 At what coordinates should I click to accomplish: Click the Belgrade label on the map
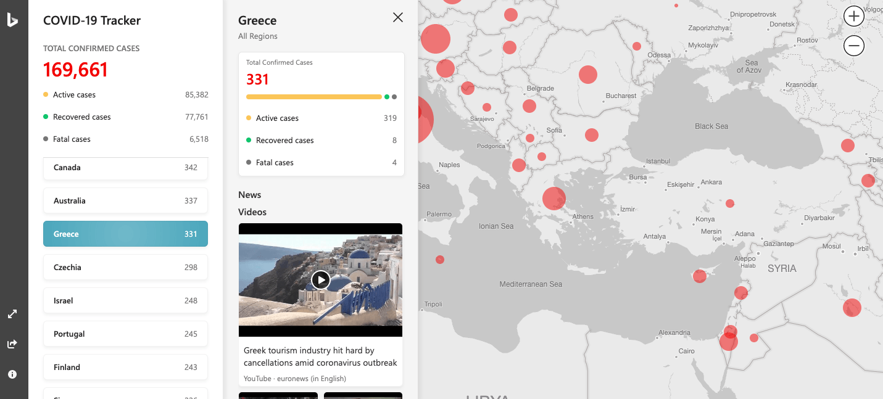tap(541, 88)
